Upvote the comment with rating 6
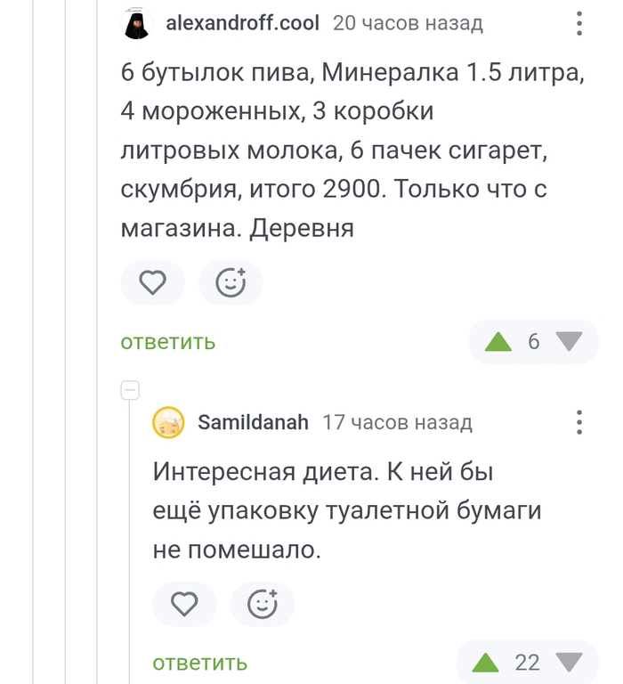 point(498,342)
